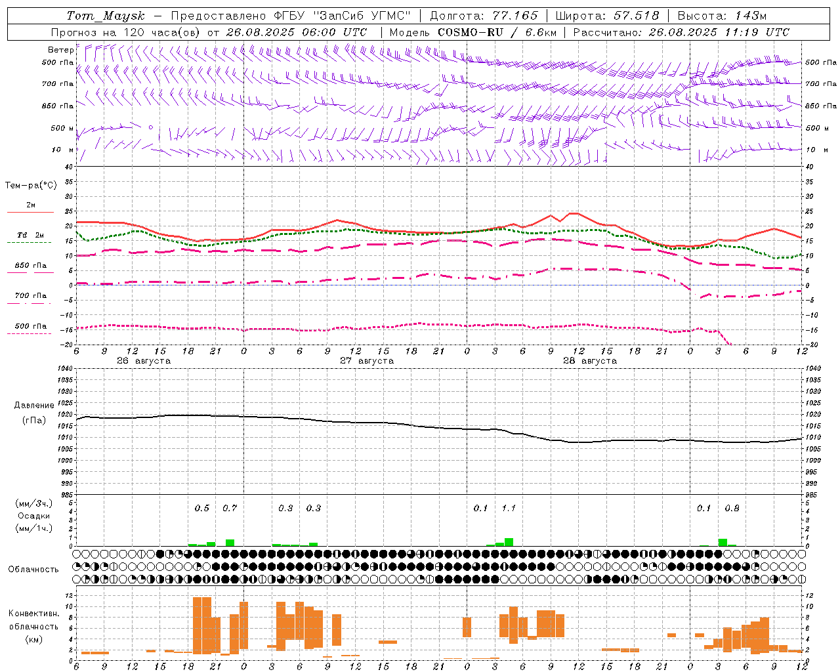Click the (мм/1ч.) units label
The width and height of the screenshot is (840, 672).
[34, 528]
